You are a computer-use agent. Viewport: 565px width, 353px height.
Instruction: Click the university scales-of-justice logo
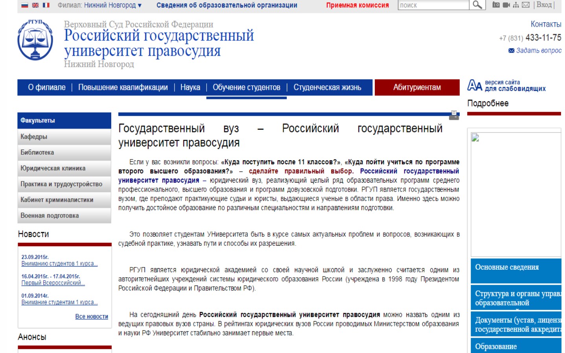(35, 40)
